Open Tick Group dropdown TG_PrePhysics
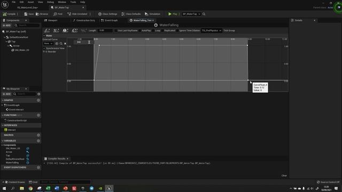The height and width of the screenshot is (192, 342). coord(212,30)
